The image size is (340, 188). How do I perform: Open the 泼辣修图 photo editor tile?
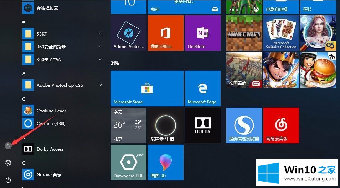pyautogui.click(x=166, y=125)
